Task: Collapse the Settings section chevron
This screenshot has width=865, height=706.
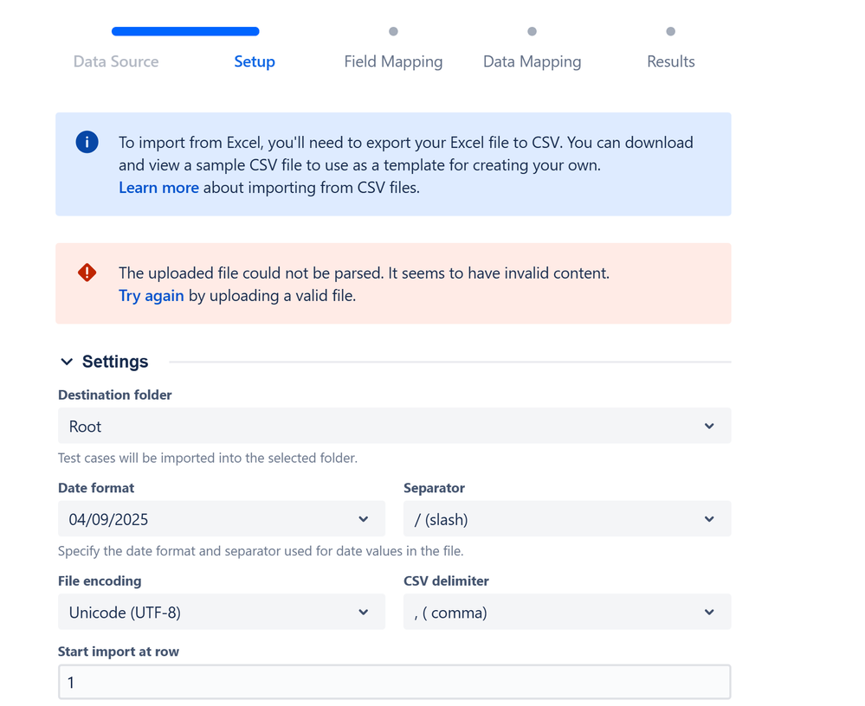Action: (67, 362)
